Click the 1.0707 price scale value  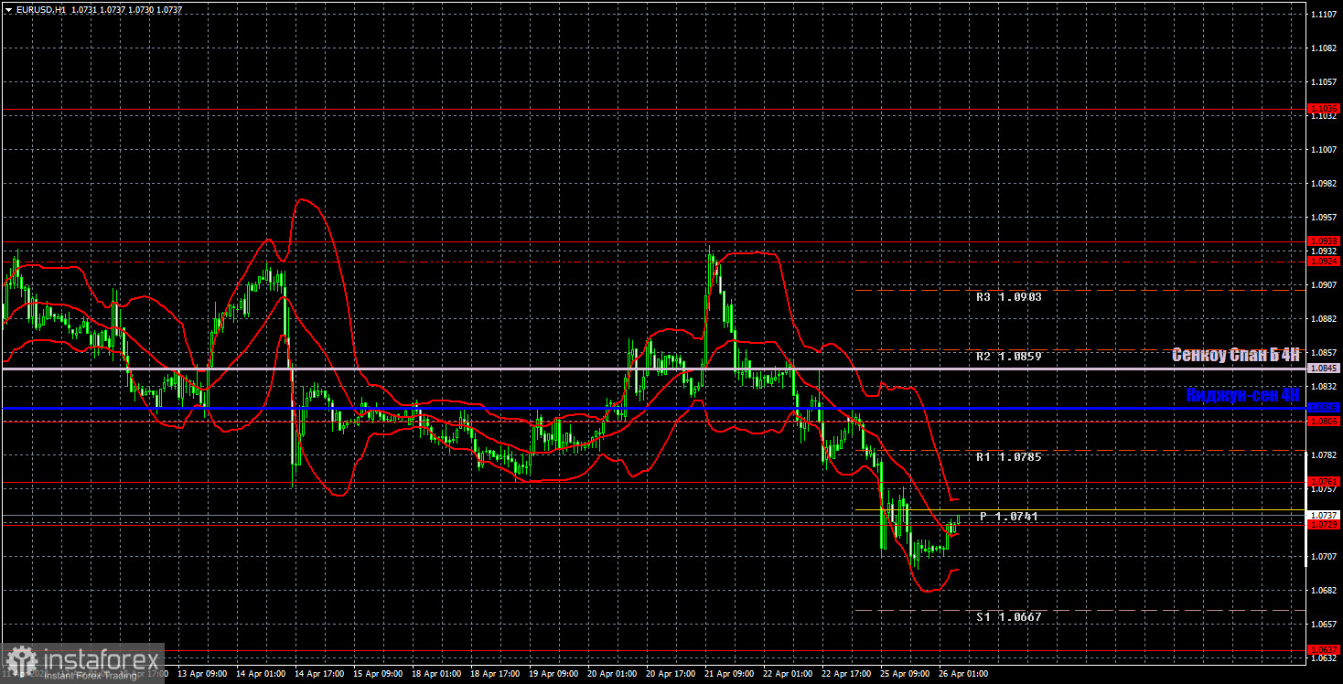click(1324, 556)
